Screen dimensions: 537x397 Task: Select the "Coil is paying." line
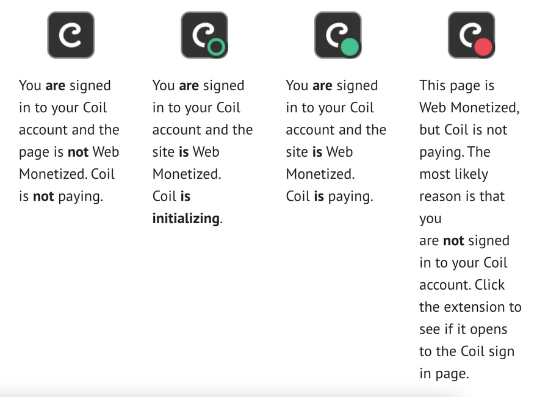tap(329, 196)
